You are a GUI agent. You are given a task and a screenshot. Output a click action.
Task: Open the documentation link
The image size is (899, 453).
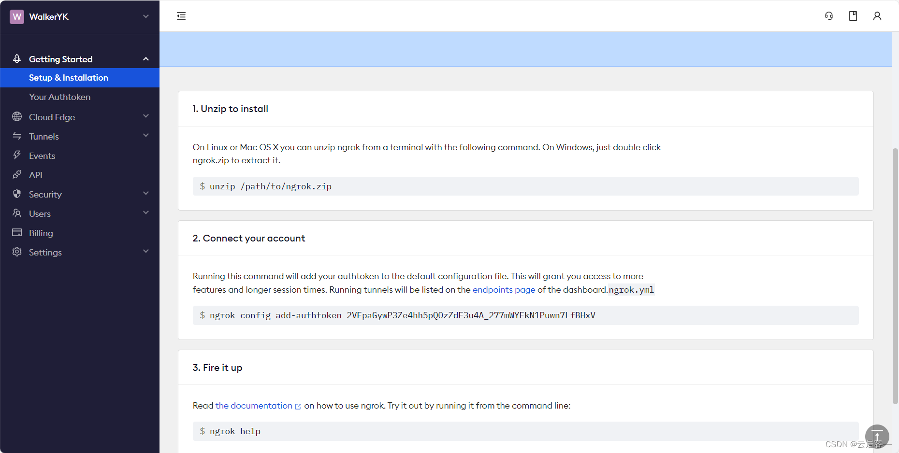tap(254, 406)
